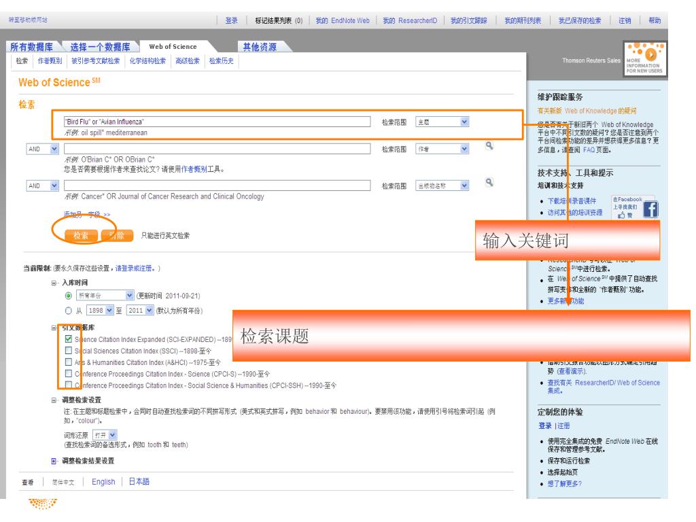The height and width of the screenshot is (522, 696).
Task: Open the 高级检索 sub-tab
Action: coord(188,60)
